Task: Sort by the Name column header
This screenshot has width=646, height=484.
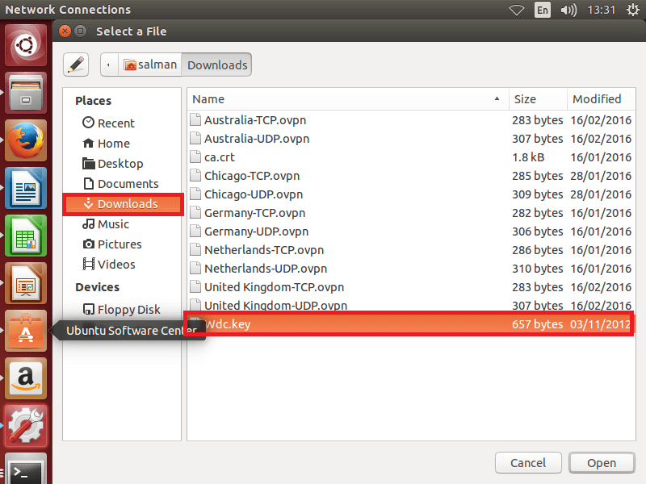Action: 348,98
